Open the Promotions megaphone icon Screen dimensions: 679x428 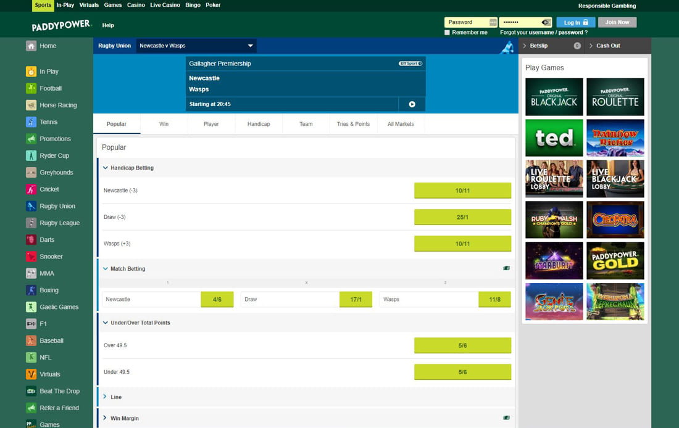click(31, 139)
